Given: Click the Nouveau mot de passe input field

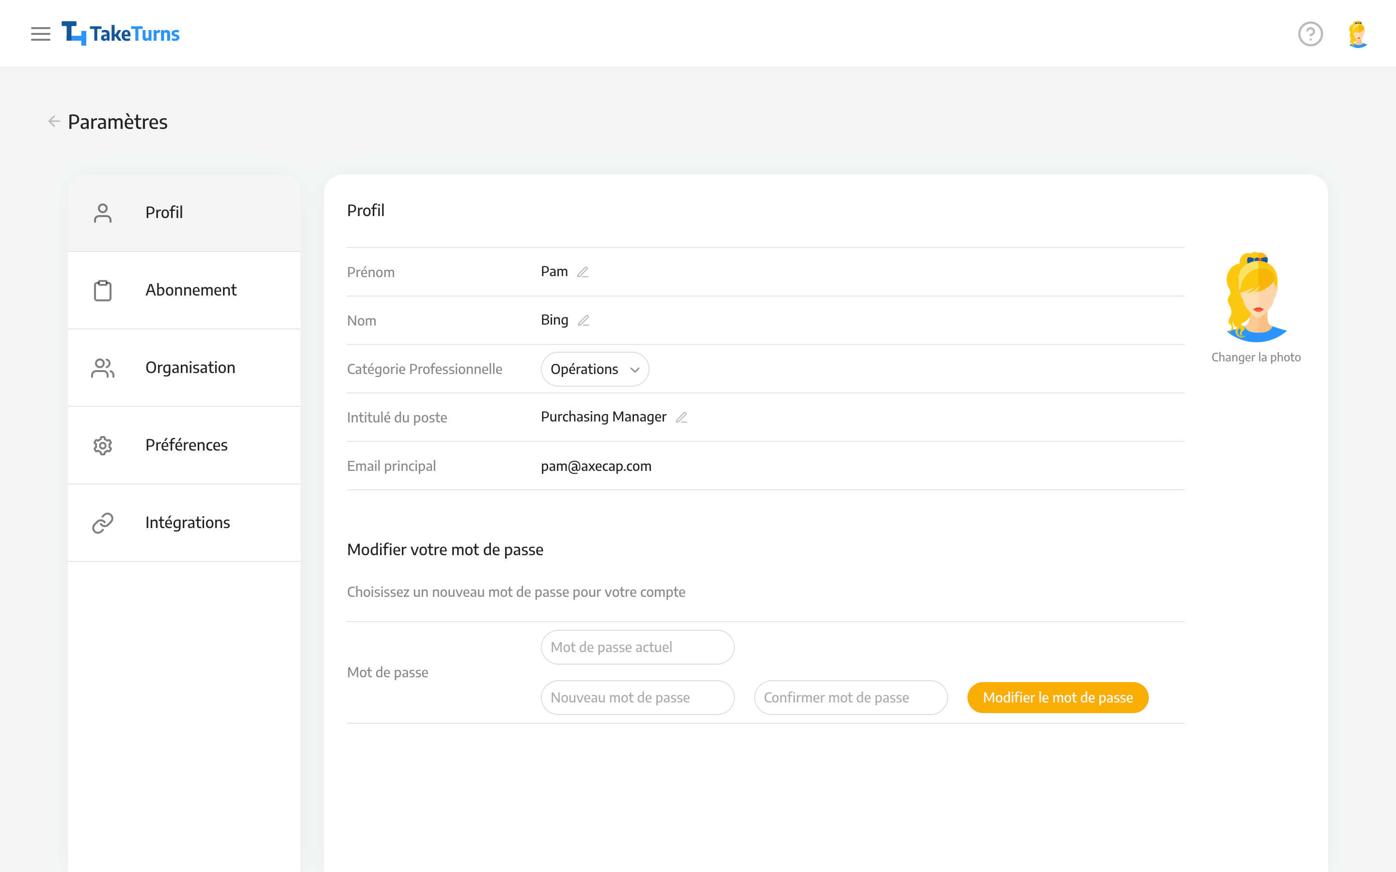Looking at the screenshot, I should [637, 696].
